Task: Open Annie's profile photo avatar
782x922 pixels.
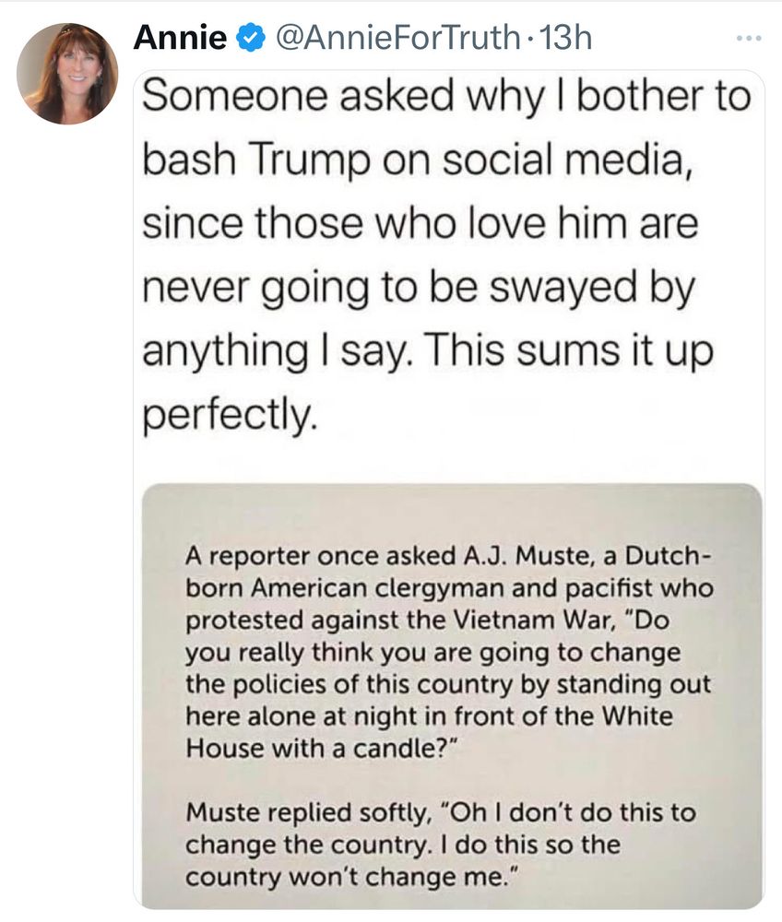Action: pos(67,72)
